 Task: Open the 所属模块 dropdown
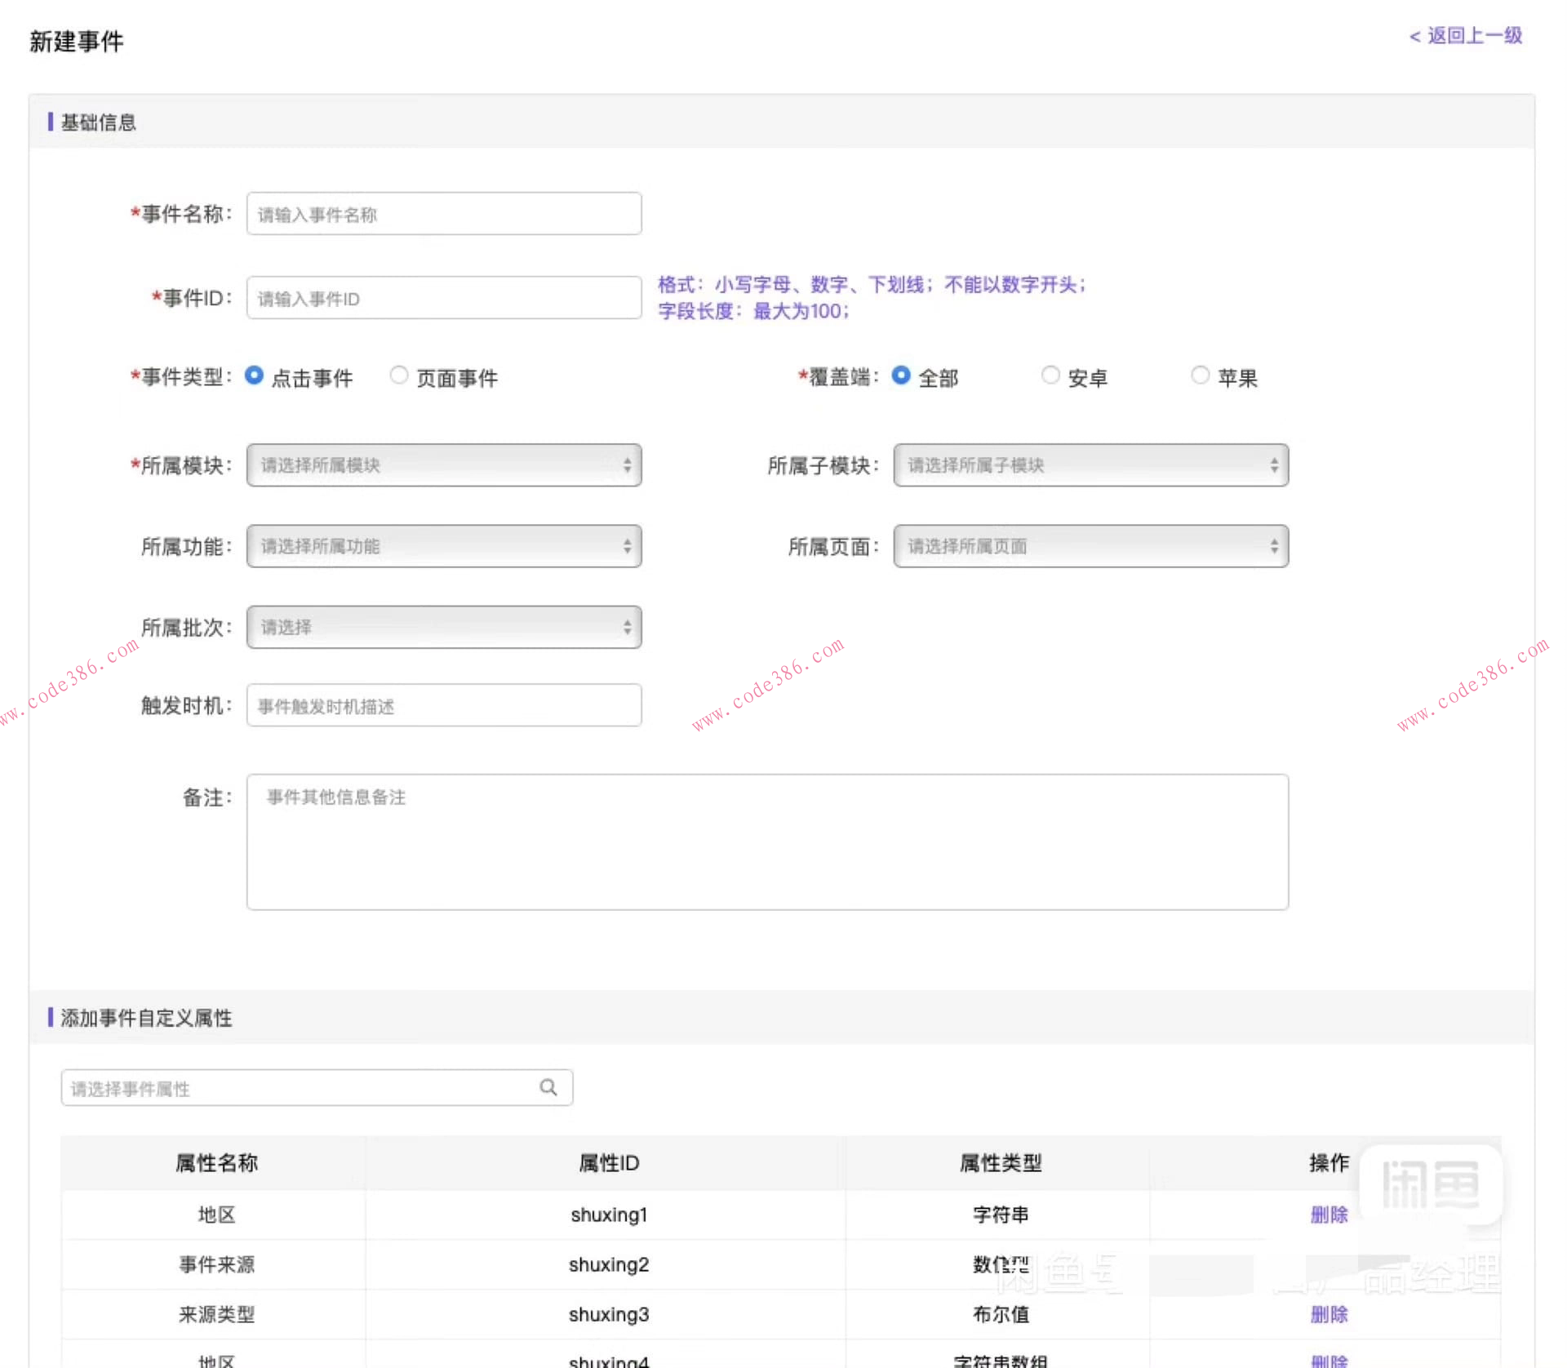click(x=444, y=465)
